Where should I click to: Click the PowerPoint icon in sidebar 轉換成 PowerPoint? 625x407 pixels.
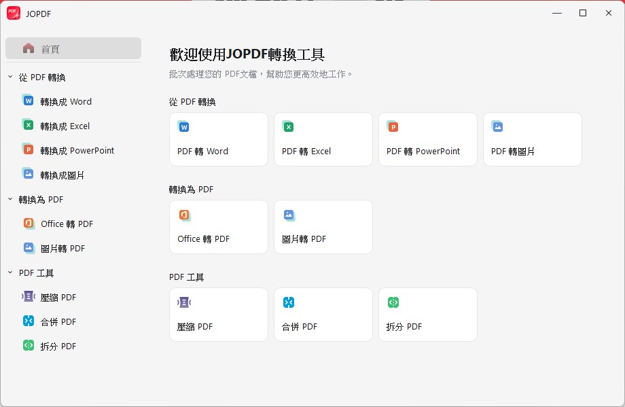tap(27, 149)
